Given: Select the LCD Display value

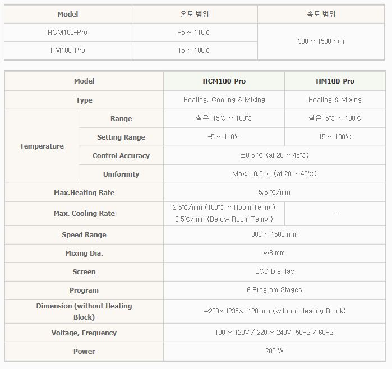Looking at the screenshot, I should (274, 271).
